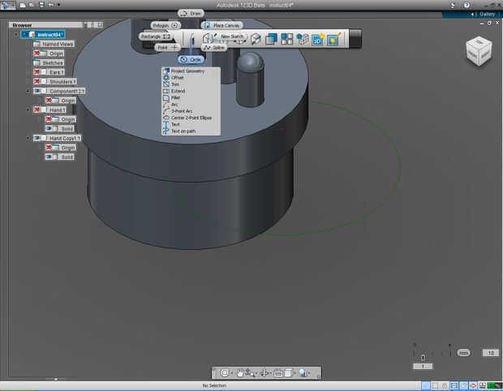Click the grid scale slider handle
The image size is (503, 391).
coord(423,357)
